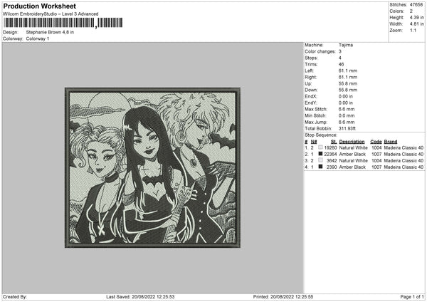Click the embroidery design preview image
This screenshot has height=302, width=427.
152,167
